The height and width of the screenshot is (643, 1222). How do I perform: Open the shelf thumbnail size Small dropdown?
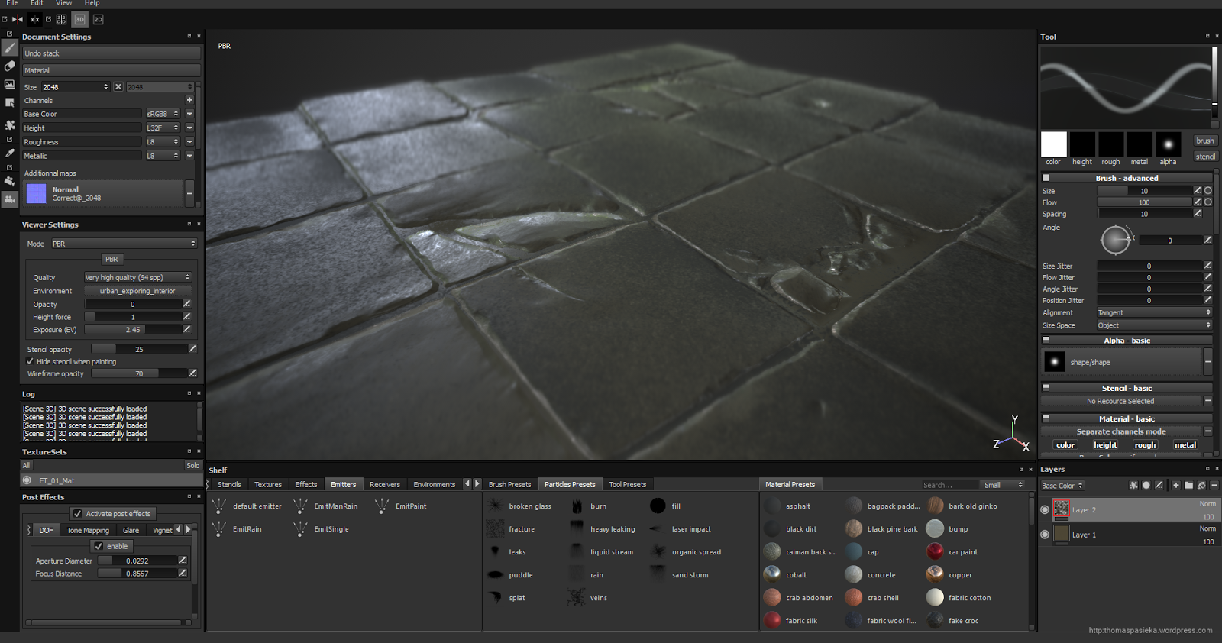point(1004,485)
